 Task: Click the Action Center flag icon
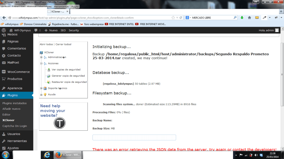[241, 155]
